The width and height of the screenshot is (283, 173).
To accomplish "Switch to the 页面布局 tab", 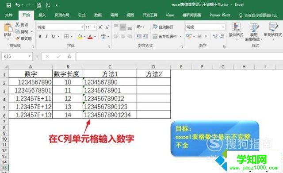I will [x=62, y=15].
